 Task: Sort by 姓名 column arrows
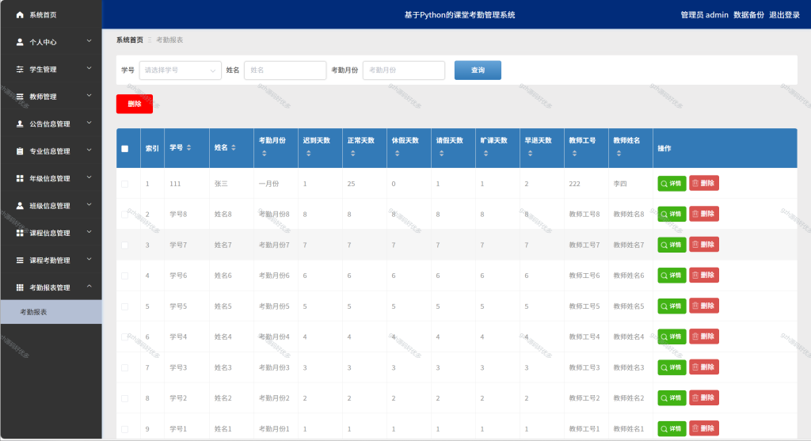click(234, 148)
